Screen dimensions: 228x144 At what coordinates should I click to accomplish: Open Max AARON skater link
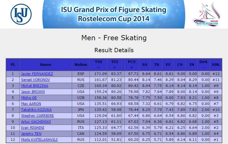tap(31, 104)
